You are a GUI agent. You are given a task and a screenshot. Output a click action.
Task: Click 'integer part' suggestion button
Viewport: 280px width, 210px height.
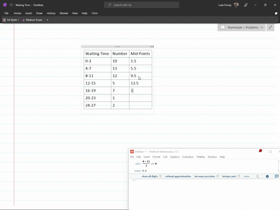click(229, 176)
